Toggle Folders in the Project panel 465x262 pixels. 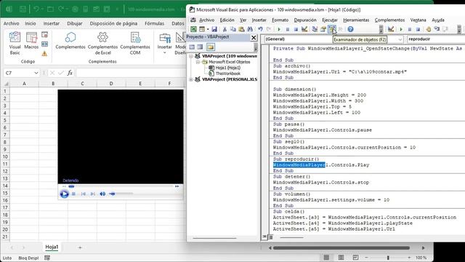[211, 47]
